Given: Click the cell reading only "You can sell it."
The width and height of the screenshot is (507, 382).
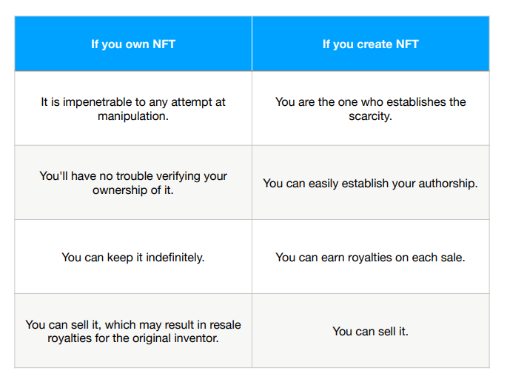Looking at the screenshot, I should click(370, 332).
